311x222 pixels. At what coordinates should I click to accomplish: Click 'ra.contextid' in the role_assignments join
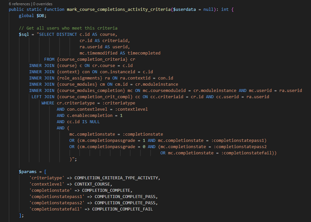coord(135,78)
